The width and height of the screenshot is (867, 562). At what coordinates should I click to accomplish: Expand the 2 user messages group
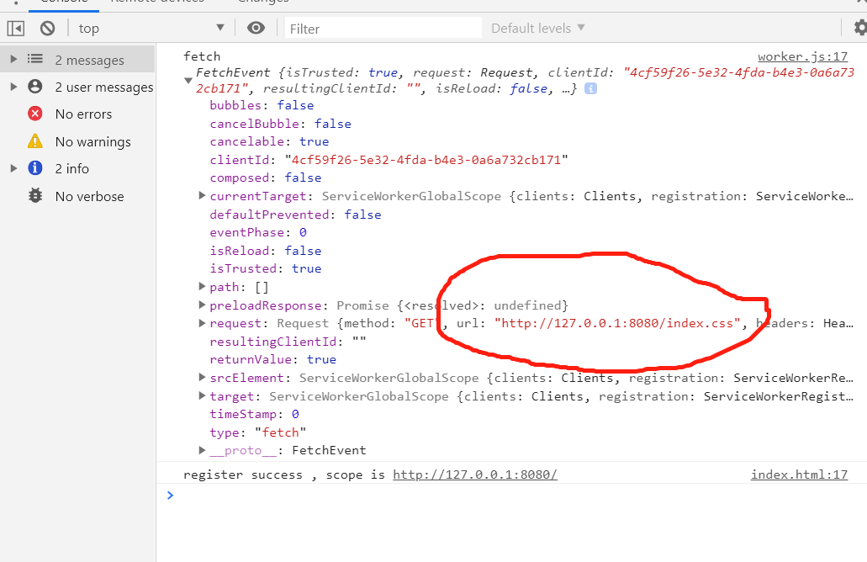(14, 87)
